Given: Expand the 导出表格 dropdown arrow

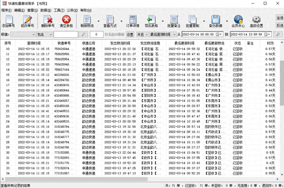Looking at the screenshot, I should pos(163,21).
